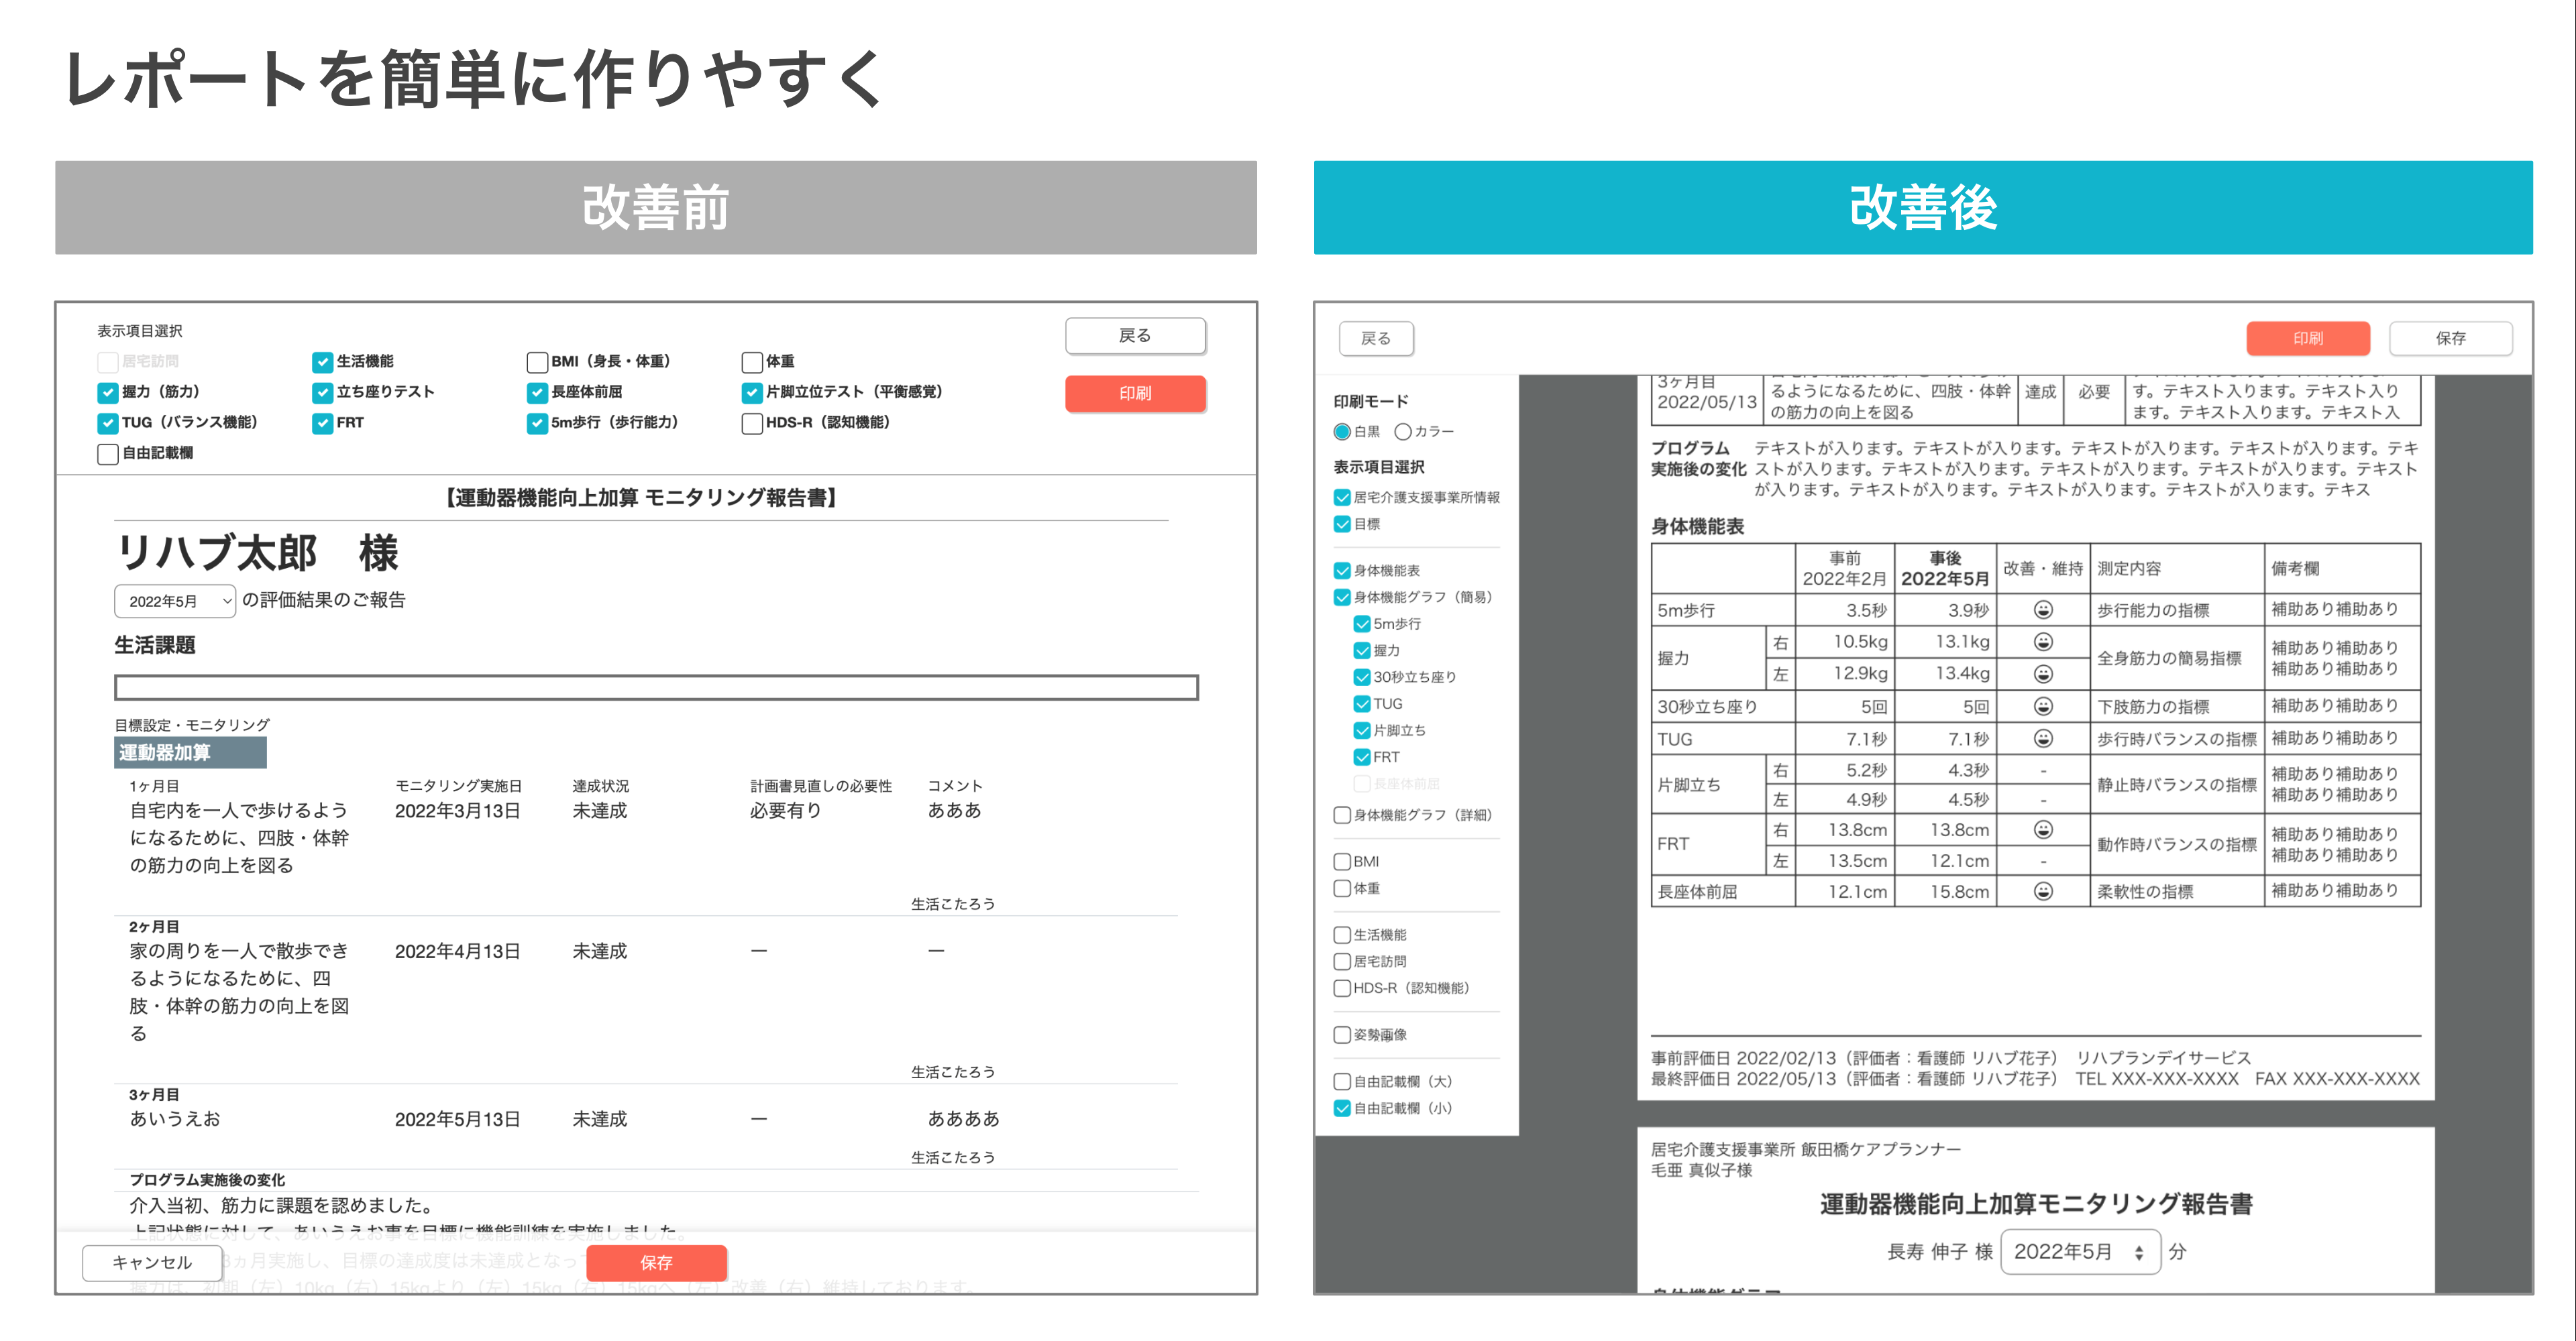Select the 白黒 print mode radio
This screenshot has width=2576, height=1341.
coord(1342,432)
